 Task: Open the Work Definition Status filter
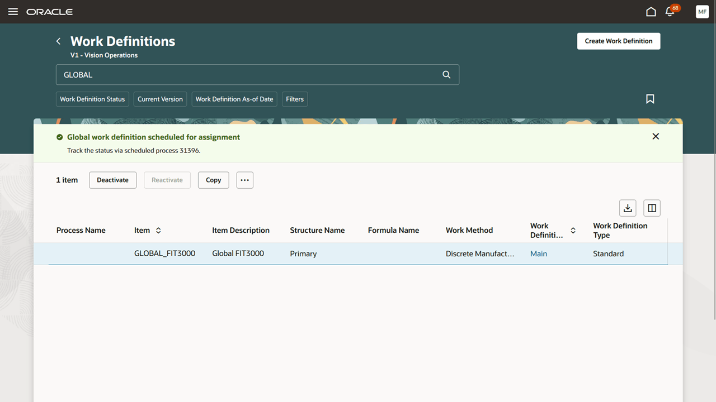92,99
